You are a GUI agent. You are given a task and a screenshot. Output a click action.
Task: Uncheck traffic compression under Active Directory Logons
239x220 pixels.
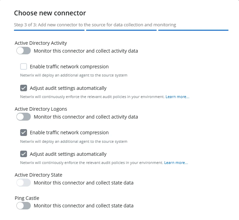tap(24, 133)
